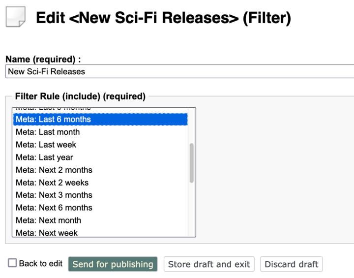This screenshot has height=278, width=354.
Task: Click scrollbar track below the thumb
Action: pos(192,209)
